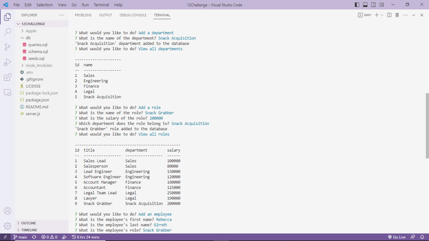Switch to the DEBUG CONSOLE tab
Image resolution: width=429 pixels, height=241 pixels.
pyautogui.click(x=133, y=15)
